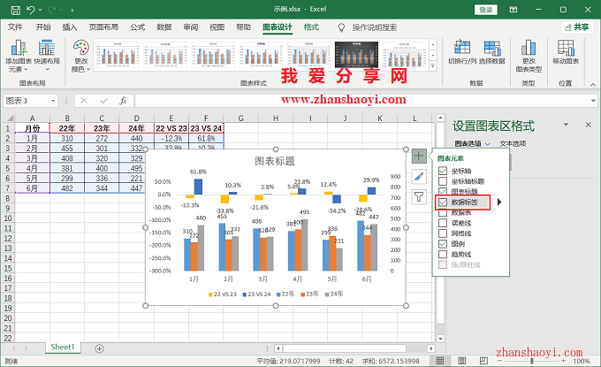Expand chart styles gallery More arrow

click(x=433, y=66)
